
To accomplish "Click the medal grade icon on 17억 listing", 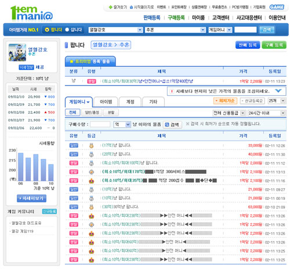I will pyautogui.click(x=91, y=145).
